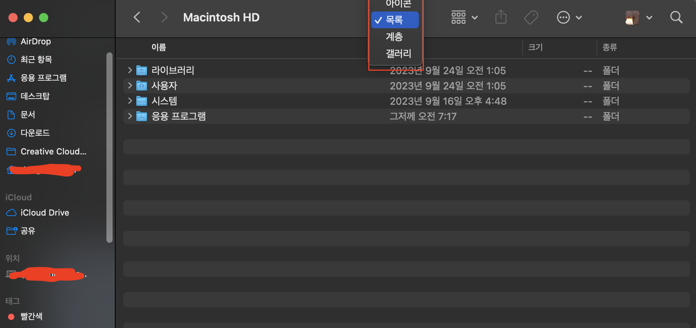Open the dropdown arrow beside the avatar icon
Image resolution: width=696 pixels, height=328 pixels.
pos(649,18)
